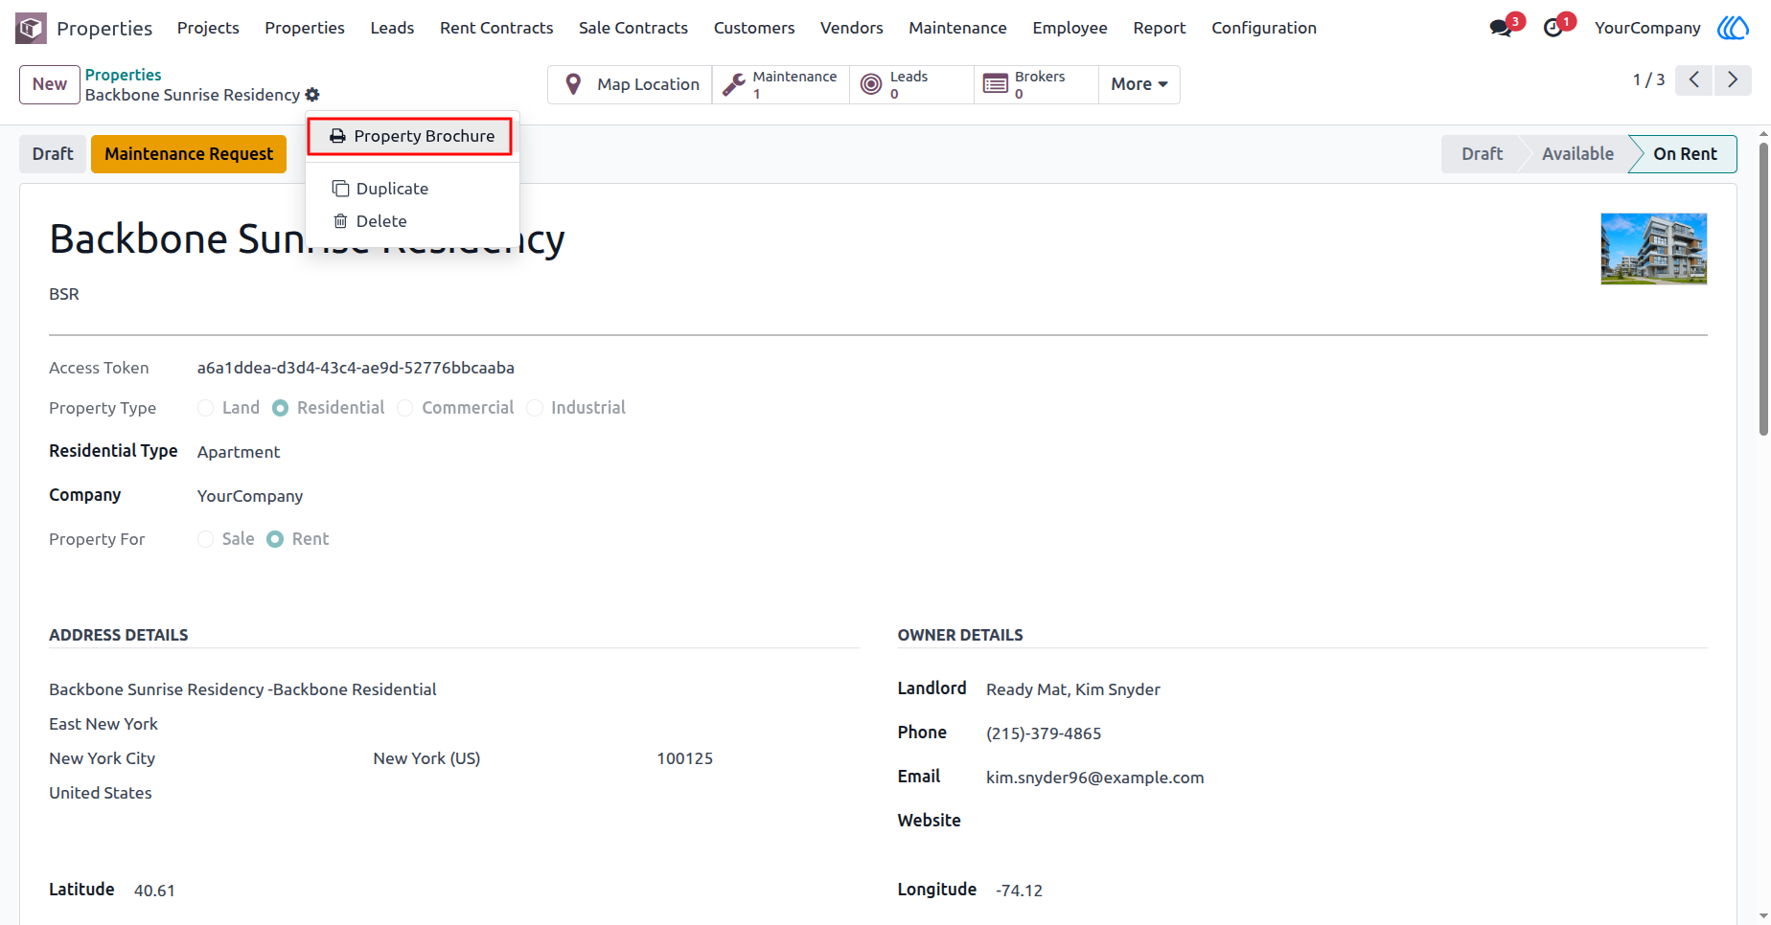Open the activities clock icon

point(1553,28)
